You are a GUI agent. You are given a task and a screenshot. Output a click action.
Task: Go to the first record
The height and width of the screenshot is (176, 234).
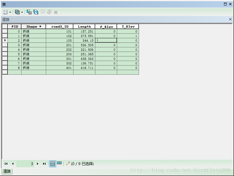(6, 164)
